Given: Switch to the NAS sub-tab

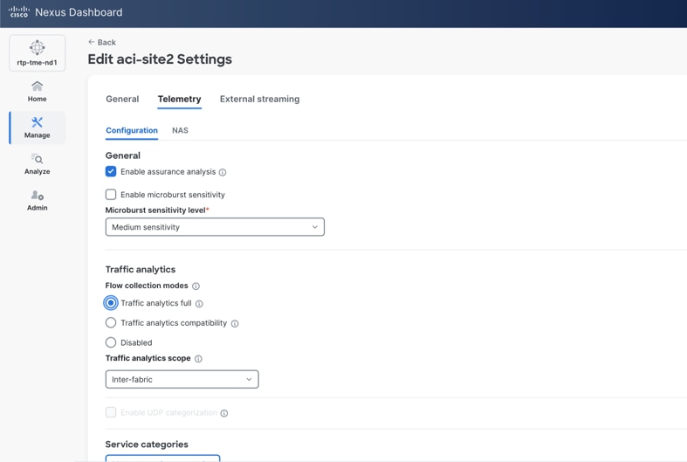Looking at the screenshot, I should pos(180,130).
